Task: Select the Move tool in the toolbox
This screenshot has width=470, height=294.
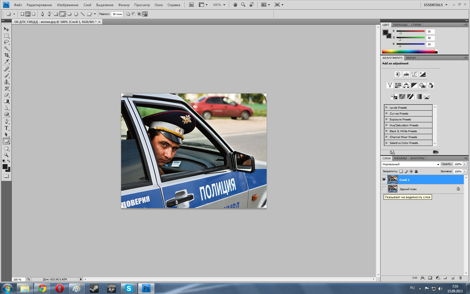Action: pyautogui.click(x=6, y=29)
